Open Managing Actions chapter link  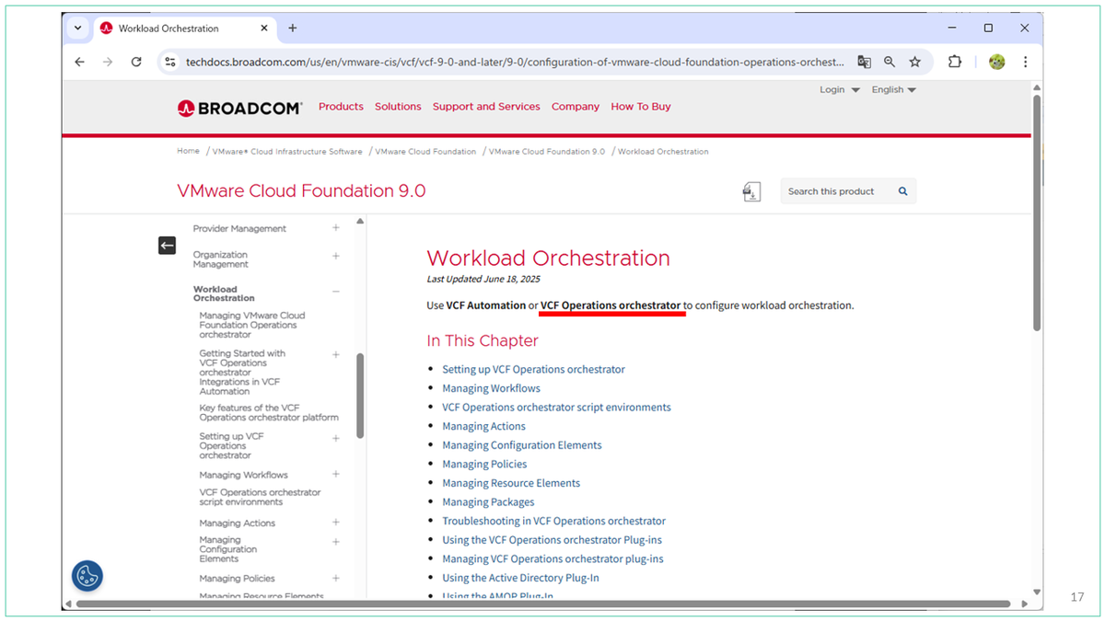click(483, 426)
